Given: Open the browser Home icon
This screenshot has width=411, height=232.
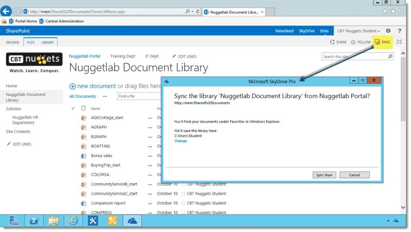Looking at the screenshot, I should coord(385,11).
